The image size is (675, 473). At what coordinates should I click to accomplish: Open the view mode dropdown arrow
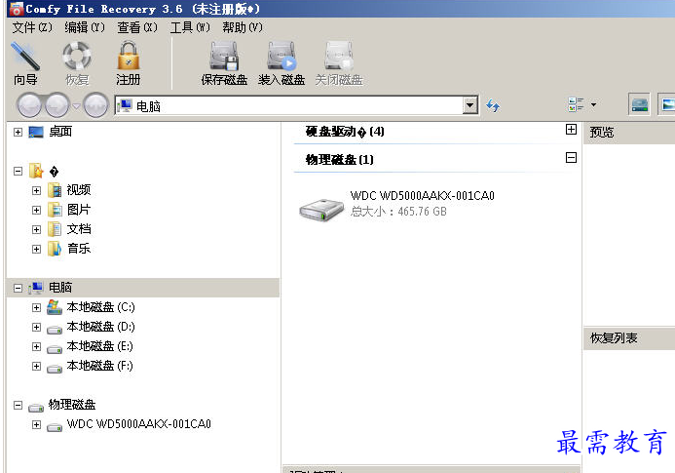click(x=593, y=104)
